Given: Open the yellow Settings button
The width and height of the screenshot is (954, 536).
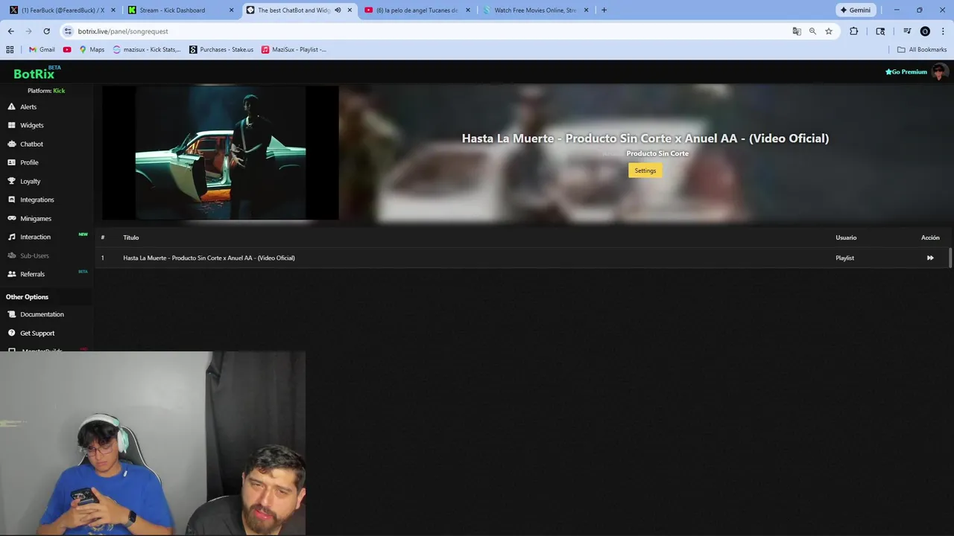Looking at the screenshot, I should click(x=645, y=170).
